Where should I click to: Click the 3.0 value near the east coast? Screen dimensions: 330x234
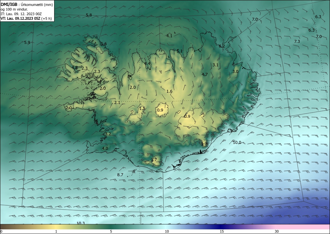[235, 72]
